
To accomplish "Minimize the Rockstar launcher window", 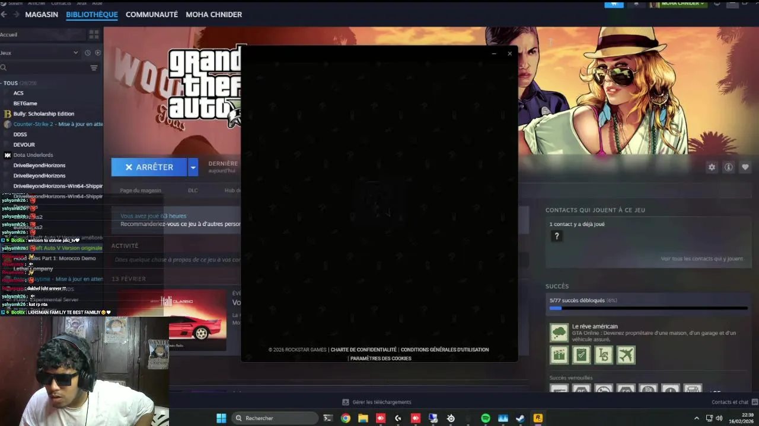I will (494, 53).
